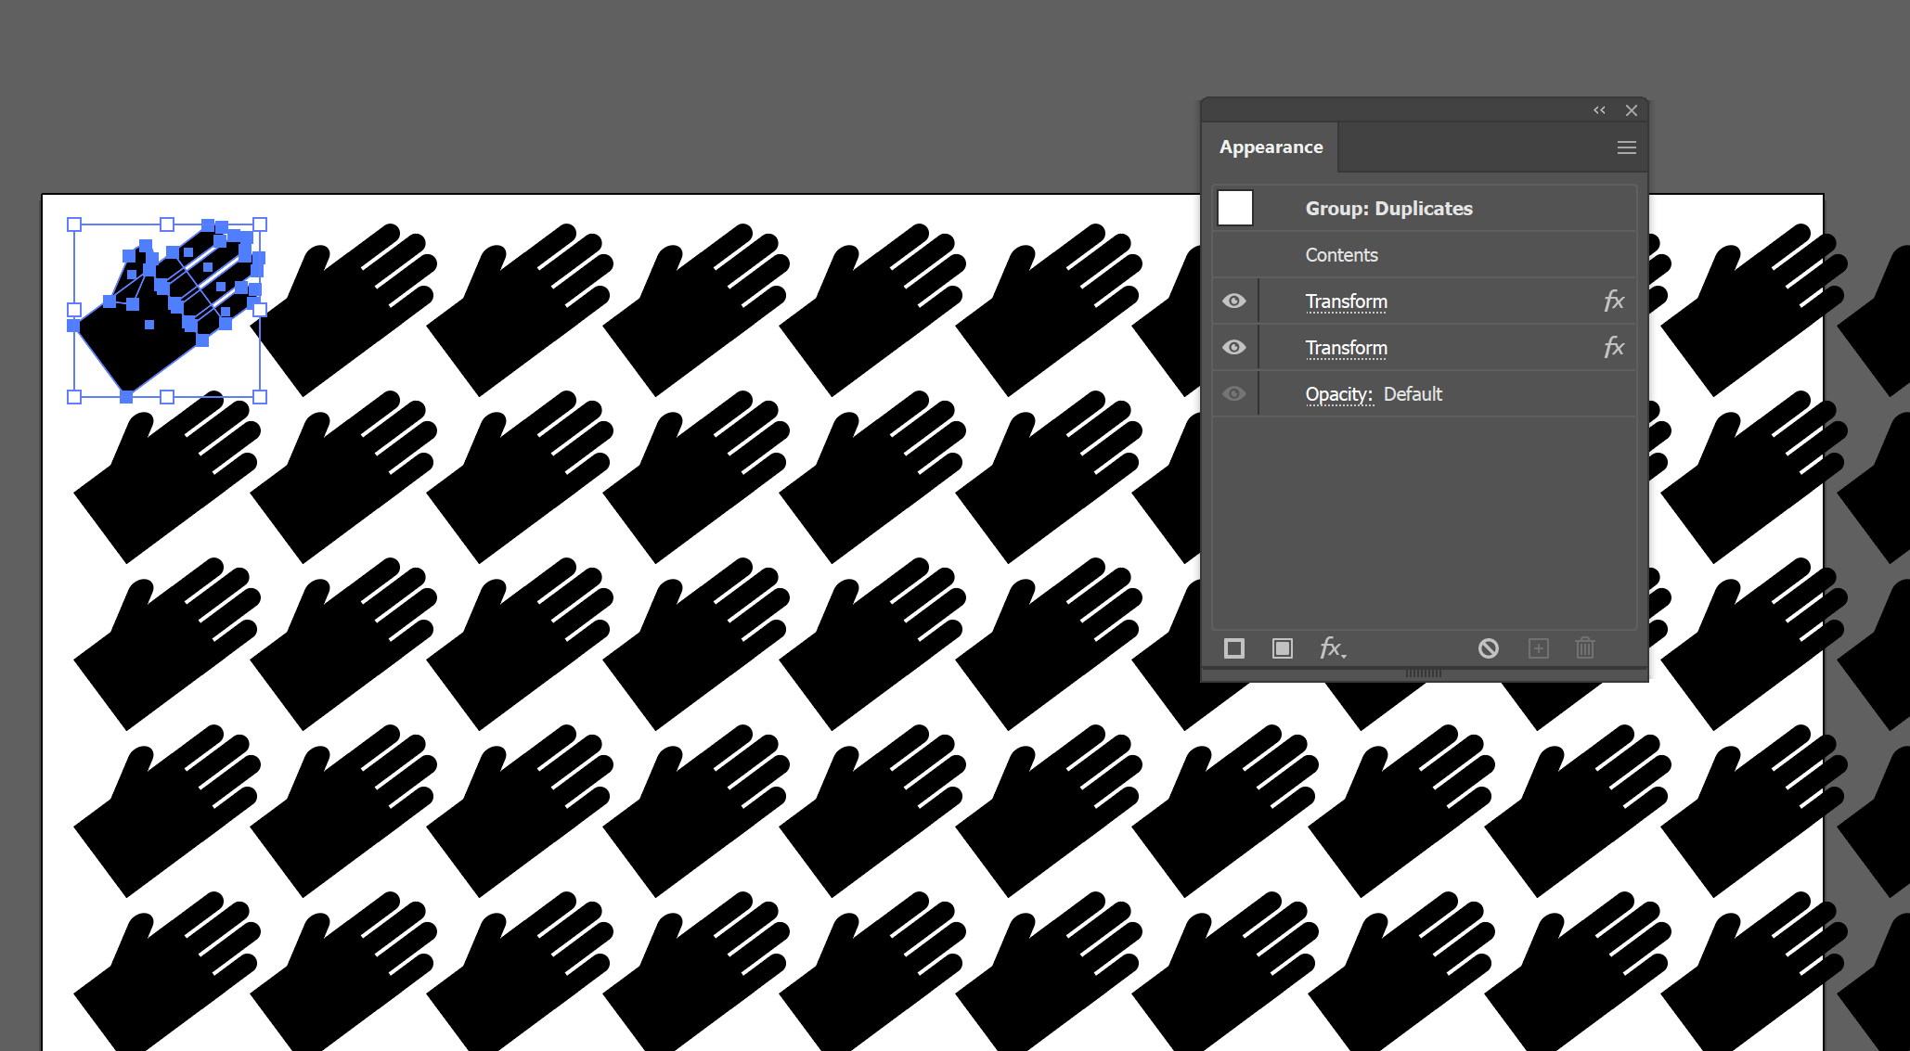Click the fx icon on the second Transform row
Viewport: 1910px width, 1051px height.
(x=1614, y=347)
